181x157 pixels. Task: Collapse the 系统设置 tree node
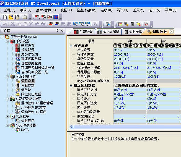[7, 41]
